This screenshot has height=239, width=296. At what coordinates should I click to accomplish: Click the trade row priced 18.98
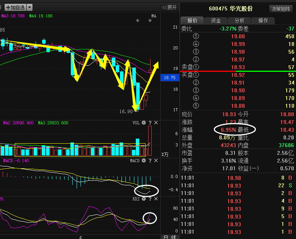237,178
